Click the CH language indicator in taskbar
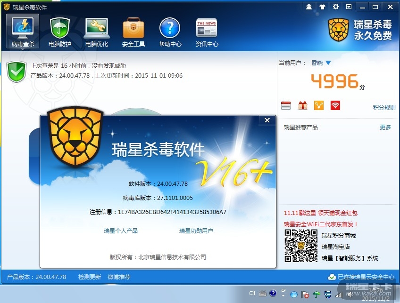Viewport: 400px width, 303px height. (252, 293)
